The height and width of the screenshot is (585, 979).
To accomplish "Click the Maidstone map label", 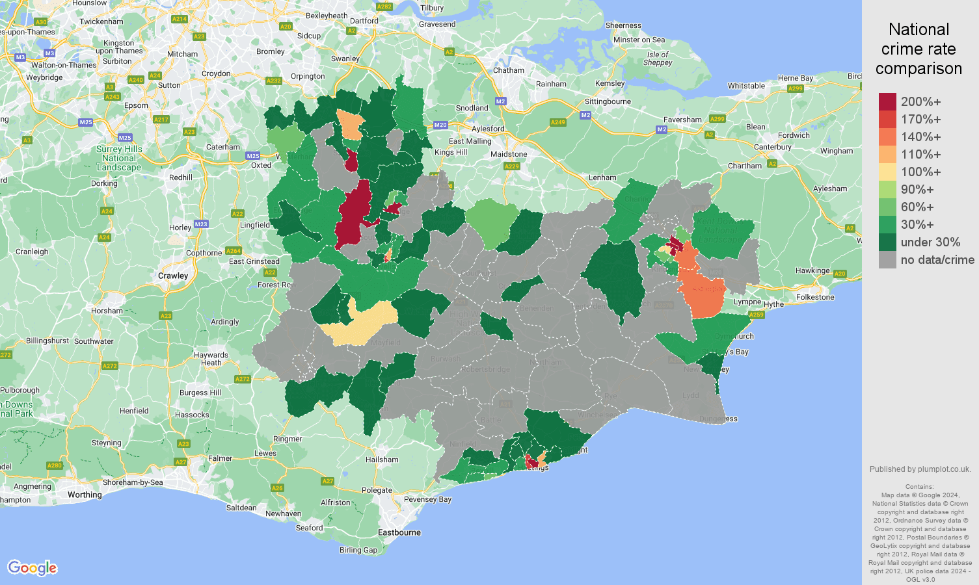I will click(x=509, y=154).
